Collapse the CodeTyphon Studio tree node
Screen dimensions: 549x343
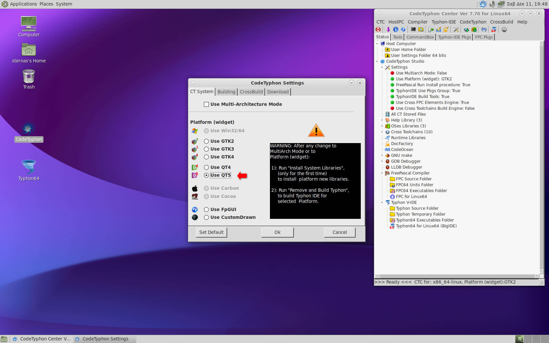(377, 61)
